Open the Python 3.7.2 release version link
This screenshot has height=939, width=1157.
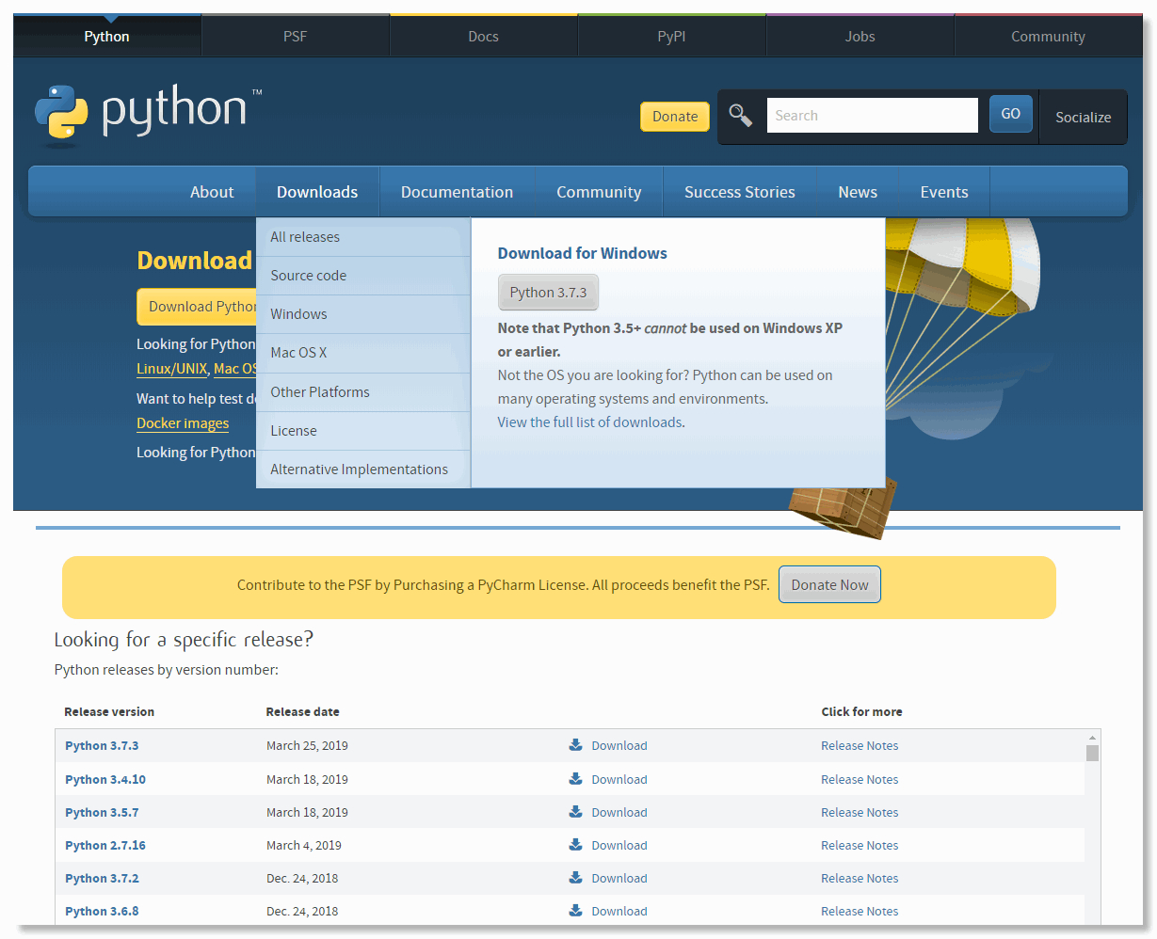(x=102, y=878)
